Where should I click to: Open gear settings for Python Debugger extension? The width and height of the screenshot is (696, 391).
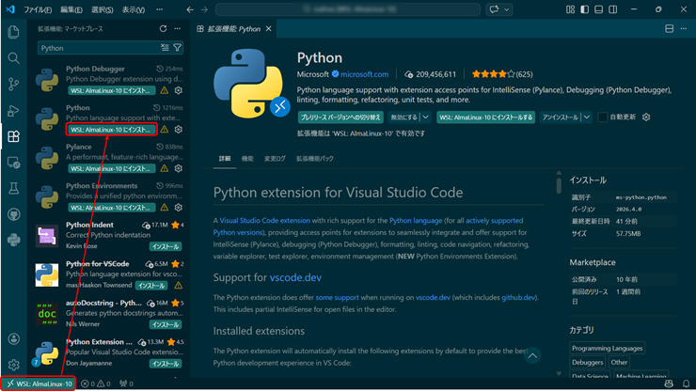(x=178, y=91)
